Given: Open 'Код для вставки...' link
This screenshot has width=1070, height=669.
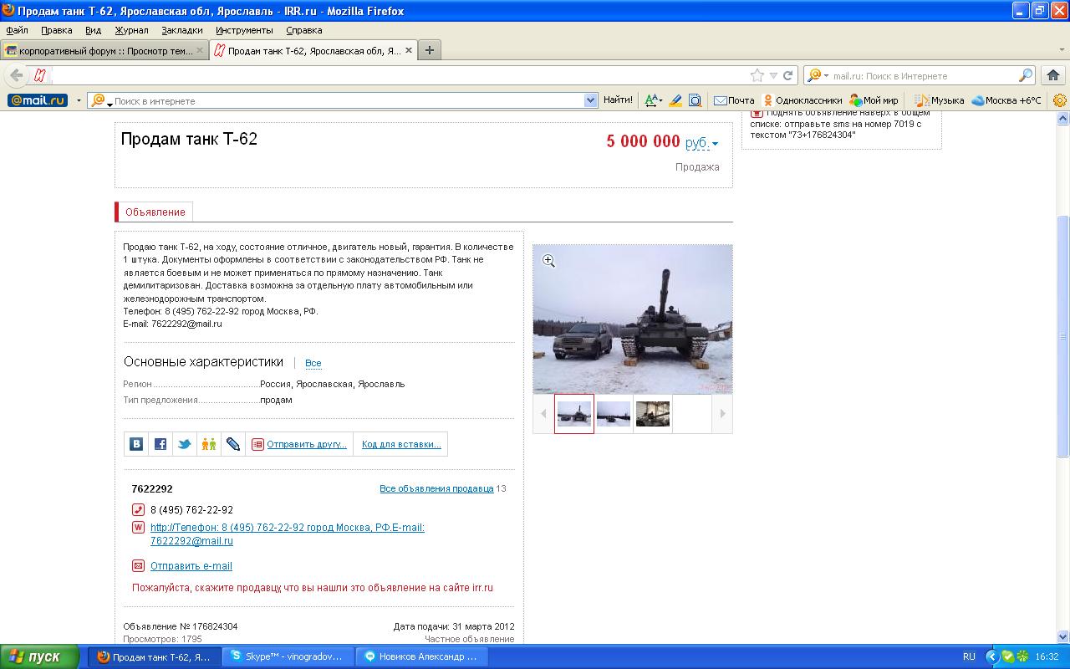Looking at the screenshot, I should point(401,444).
